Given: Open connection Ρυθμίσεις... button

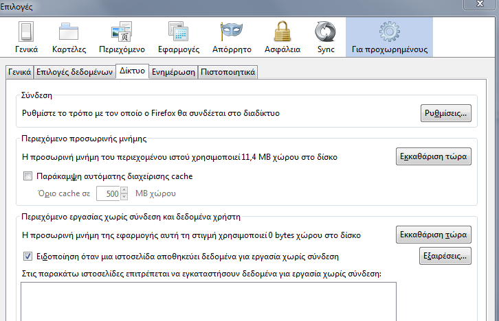Looking at the screenshot, I should pyautogui.click(x=446, y=113).
